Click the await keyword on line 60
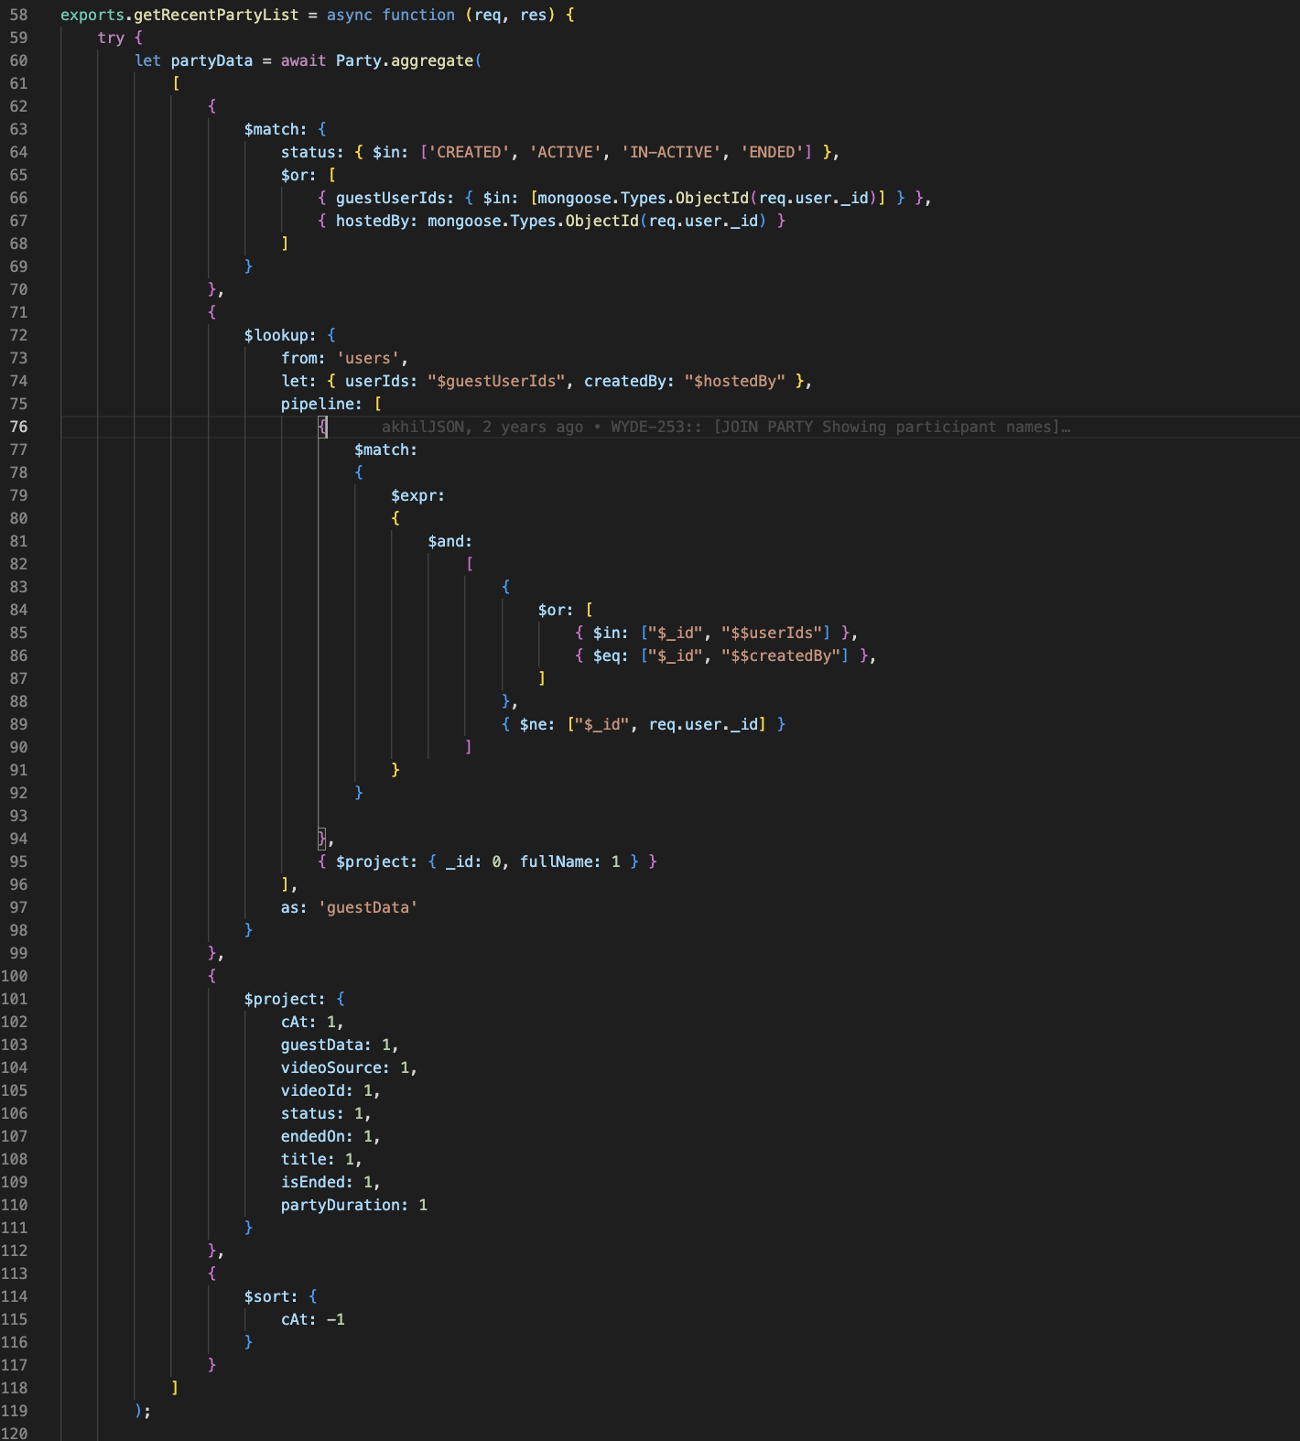1300x1441 pixels. [x=303, y=60]
